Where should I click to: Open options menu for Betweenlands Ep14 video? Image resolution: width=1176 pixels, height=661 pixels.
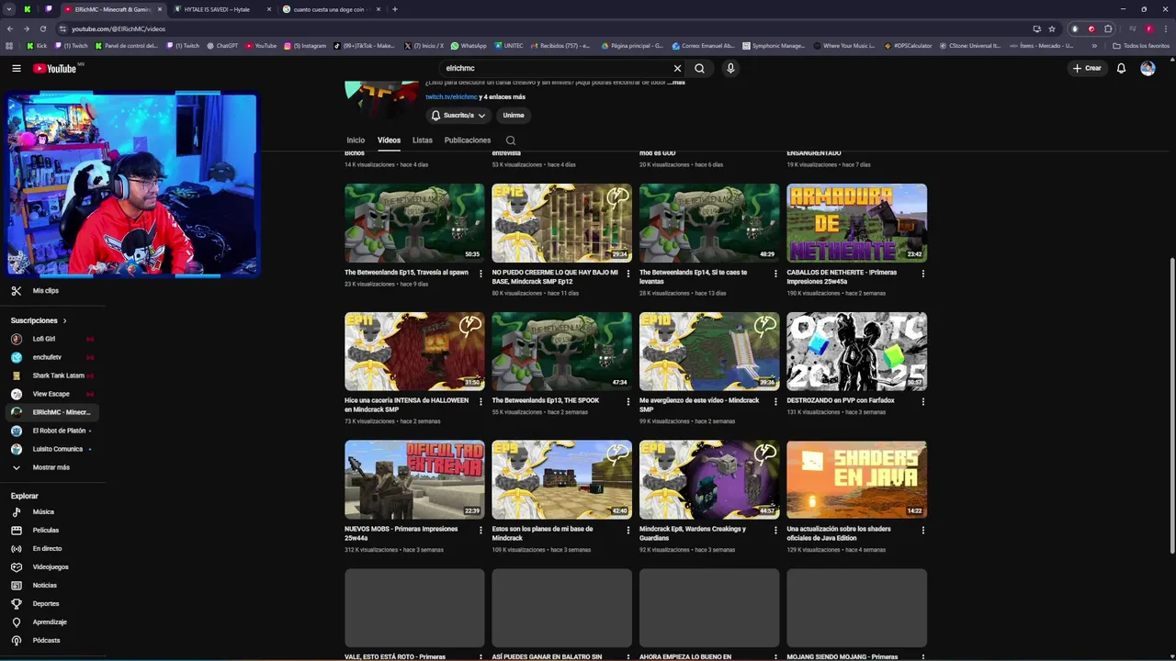[775, 274]
